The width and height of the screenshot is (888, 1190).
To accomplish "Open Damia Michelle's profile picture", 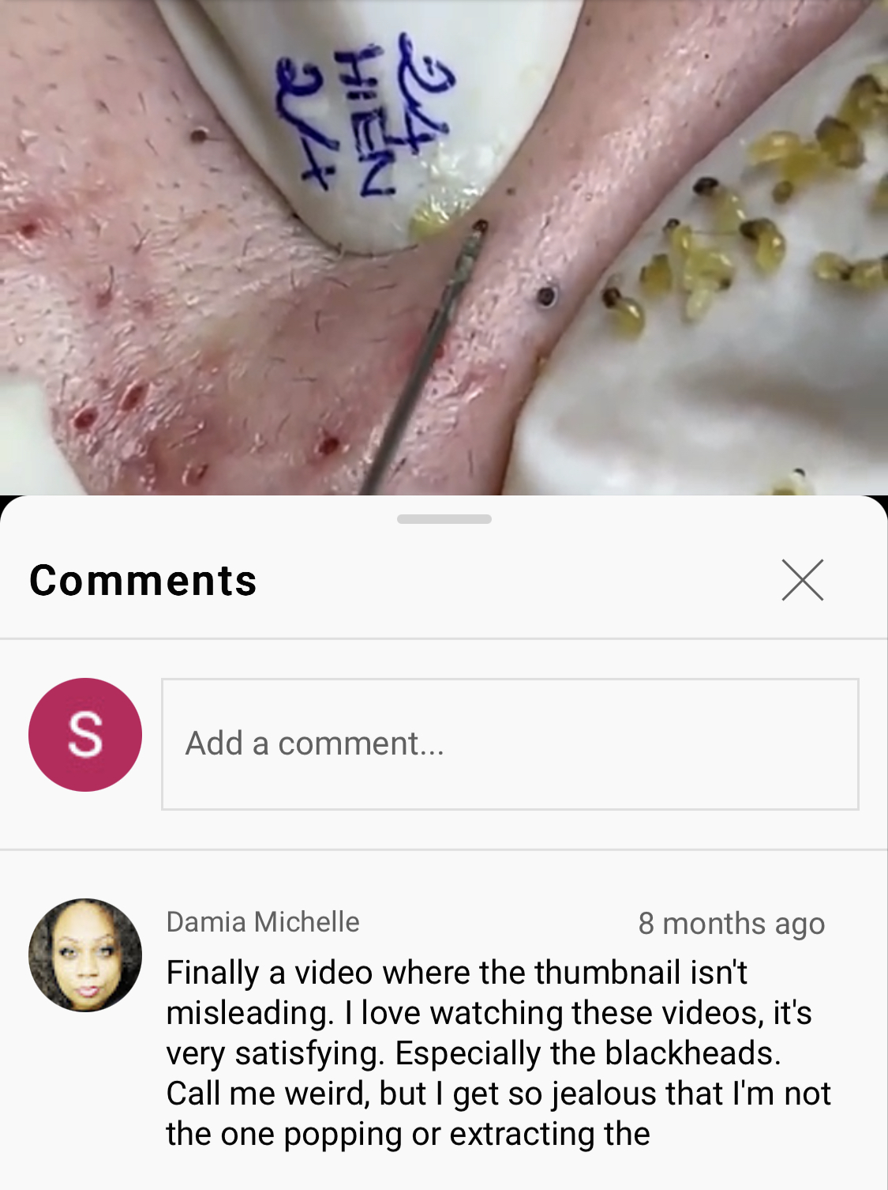I will (85, 955).
